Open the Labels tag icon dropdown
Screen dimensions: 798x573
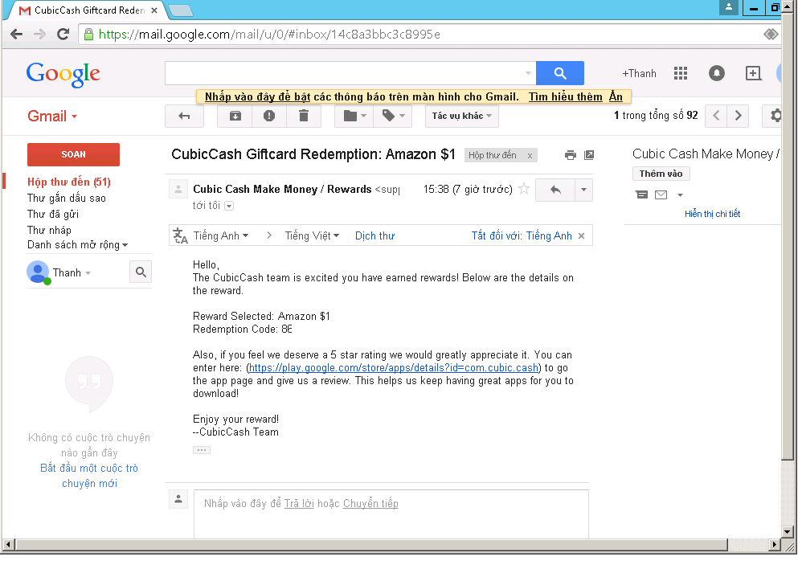(393, 116)
